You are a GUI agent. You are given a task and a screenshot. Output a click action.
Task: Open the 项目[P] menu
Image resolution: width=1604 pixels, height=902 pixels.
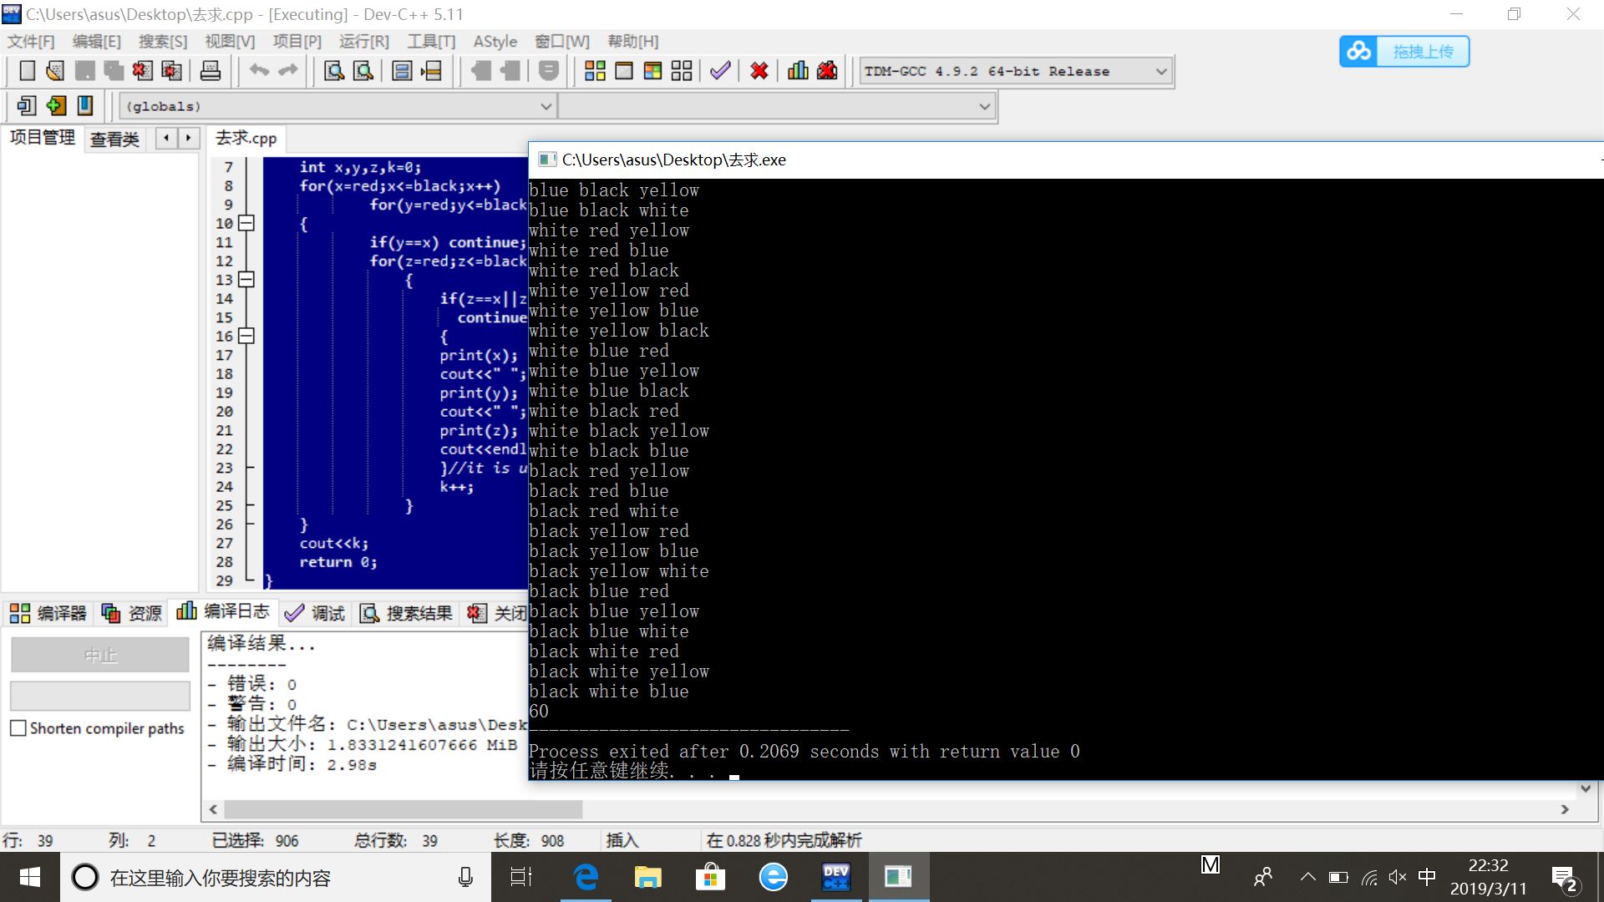[297, 41]
